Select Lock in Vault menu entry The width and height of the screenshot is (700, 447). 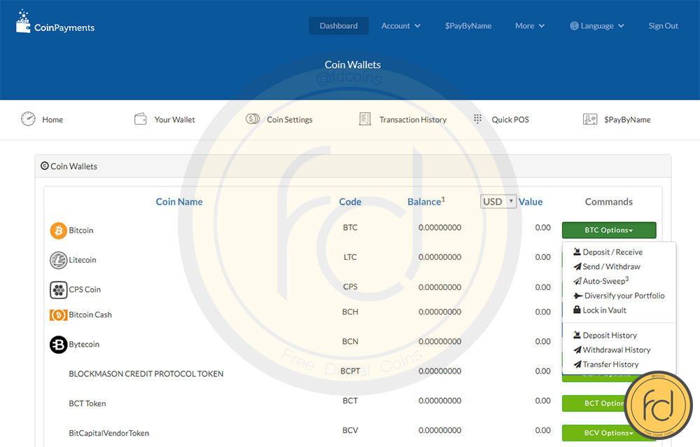click(604, 310)
